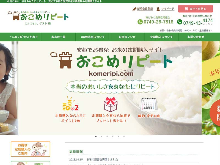Click the shopping cart icon
The width and height of the screenshot is (220, 165).
point(186,9)
